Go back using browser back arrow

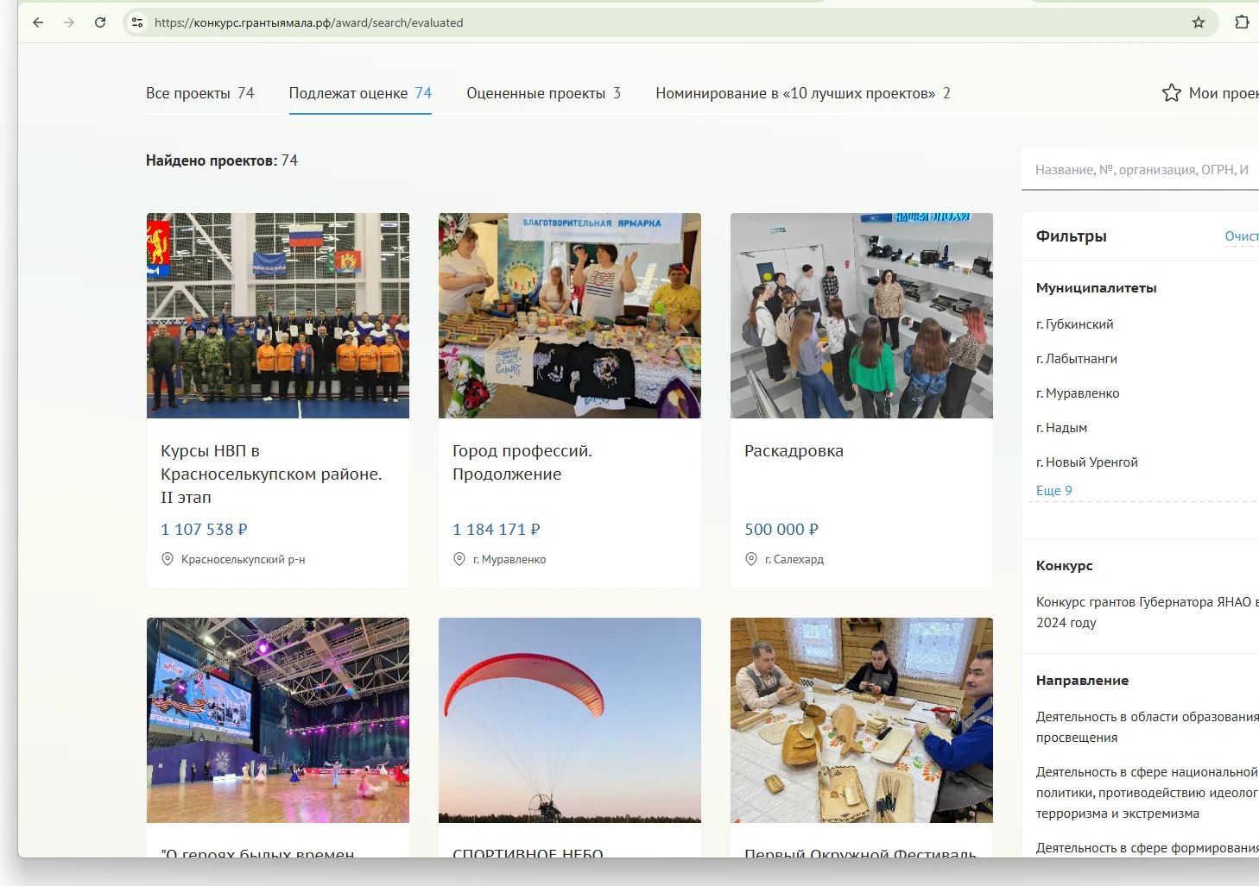pos(38,22)
